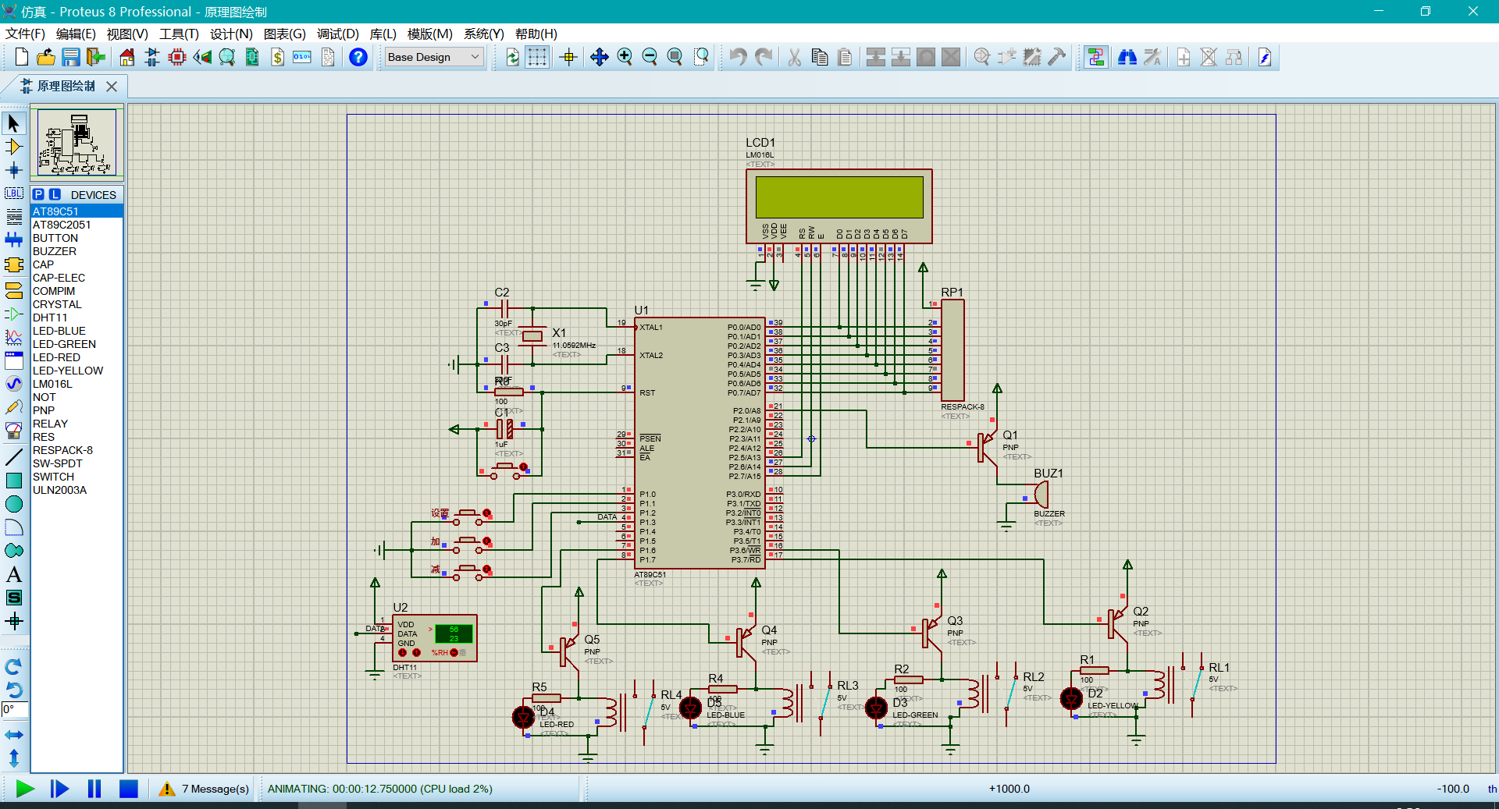This screenshot has width=1499, height=809.
Task: Open the 文件(F) menu
Action: click(25, 34)
